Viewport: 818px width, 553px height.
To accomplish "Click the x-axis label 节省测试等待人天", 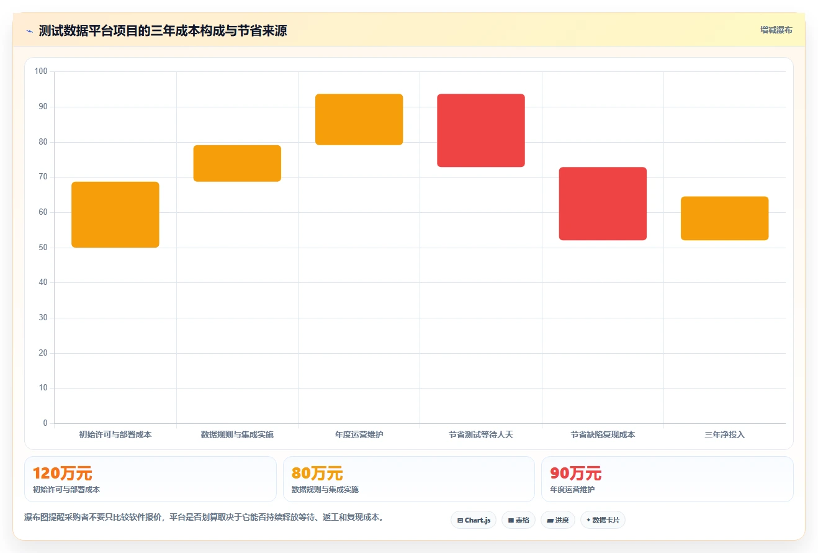I will (x=481, y=434).
